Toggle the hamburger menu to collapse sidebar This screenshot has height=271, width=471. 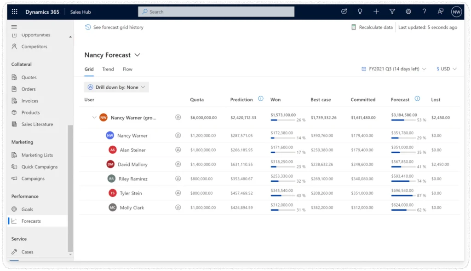14,27
